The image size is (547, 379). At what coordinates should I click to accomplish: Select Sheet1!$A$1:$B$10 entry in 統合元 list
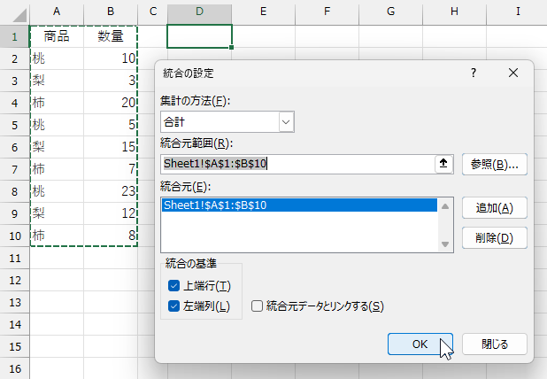click(x=299, y=205)
